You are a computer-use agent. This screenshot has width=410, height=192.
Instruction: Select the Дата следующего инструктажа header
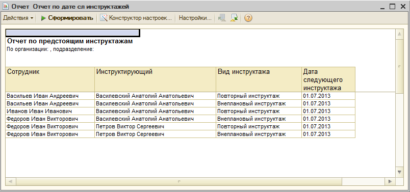coord(328,79)
